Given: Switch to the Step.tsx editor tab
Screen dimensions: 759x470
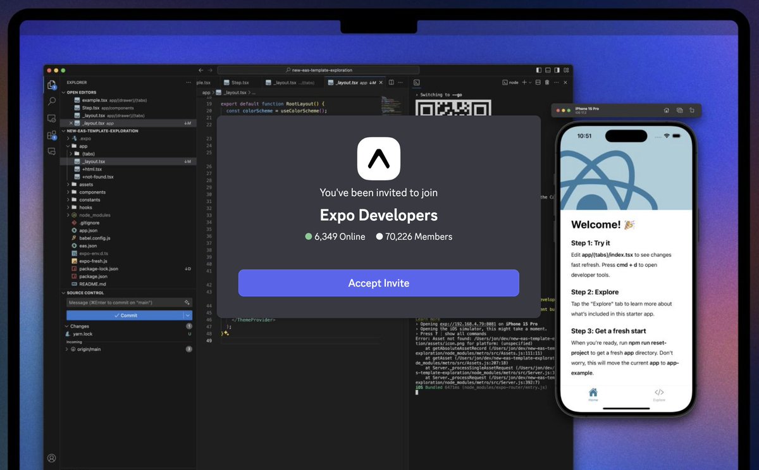Looking at the screenshot, I should [x=240, y=82].
